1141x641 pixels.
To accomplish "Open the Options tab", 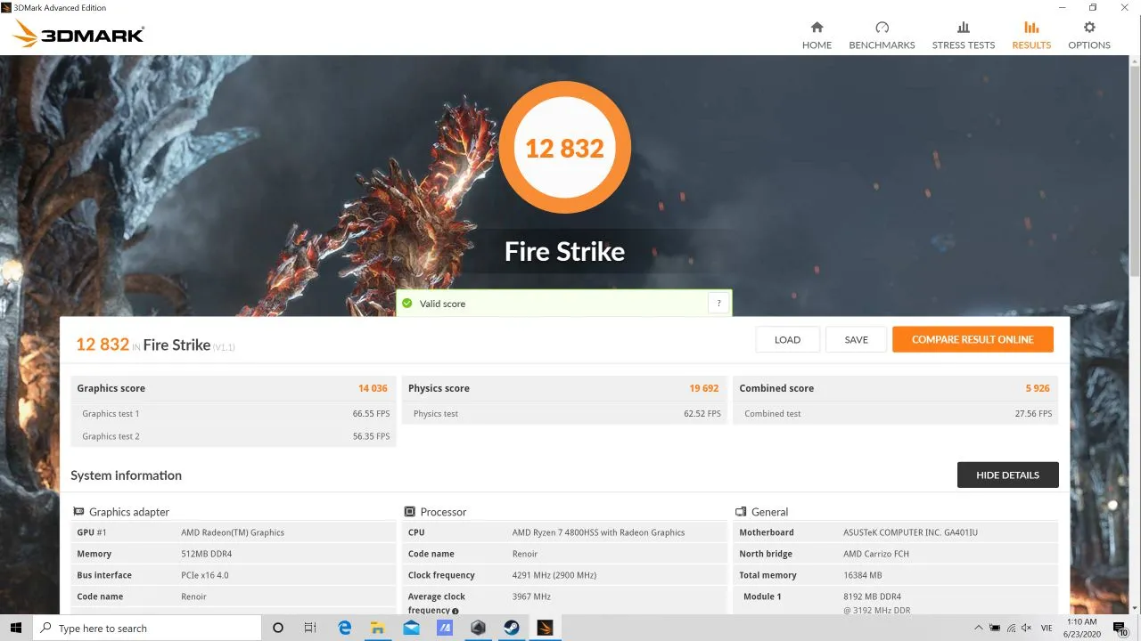I will click(x=1089, y=36).
